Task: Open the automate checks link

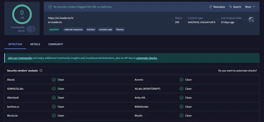Action: (x=147, y=58)
